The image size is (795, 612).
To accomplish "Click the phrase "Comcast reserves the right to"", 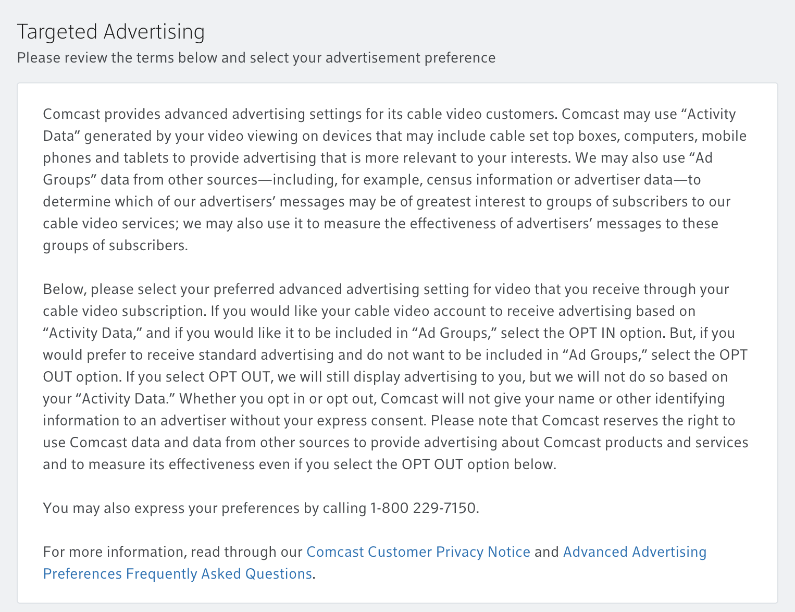I will [x=639, y=420].
